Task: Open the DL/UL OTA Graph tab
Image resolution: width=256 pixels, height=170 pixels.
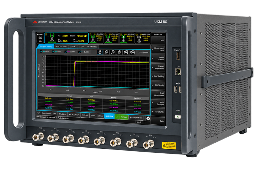Action: (x=61, y=46)
